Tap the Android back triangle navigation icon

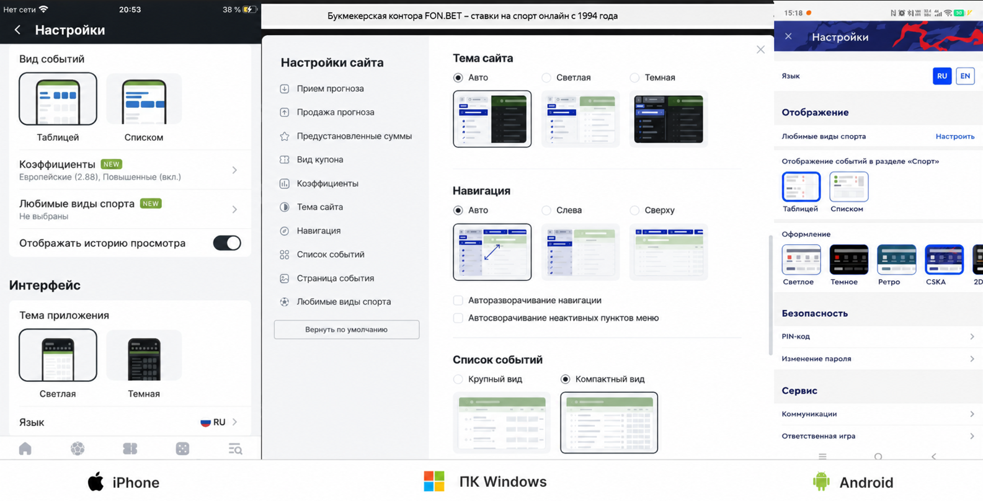click(x=934, y=456)
